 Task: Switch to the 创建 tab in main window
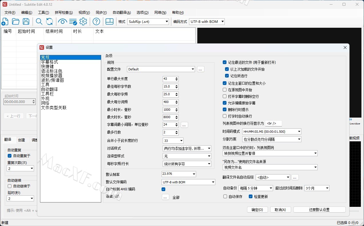(21, 140)
